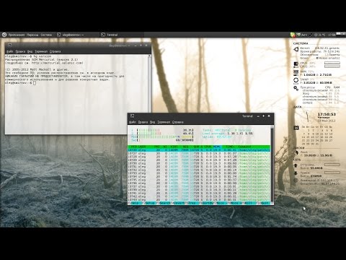346x260 pixels.
Task: Click the leftmost system tray icon
Action: [293, 35]
